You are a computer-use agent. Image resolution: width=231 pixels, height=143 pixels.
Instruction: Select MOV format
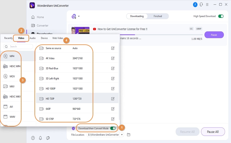[18, 76]
